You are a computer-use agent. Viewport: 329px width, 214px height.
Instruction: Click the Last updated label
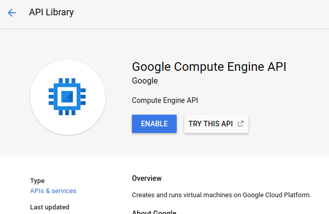click(x=49, y=207)
